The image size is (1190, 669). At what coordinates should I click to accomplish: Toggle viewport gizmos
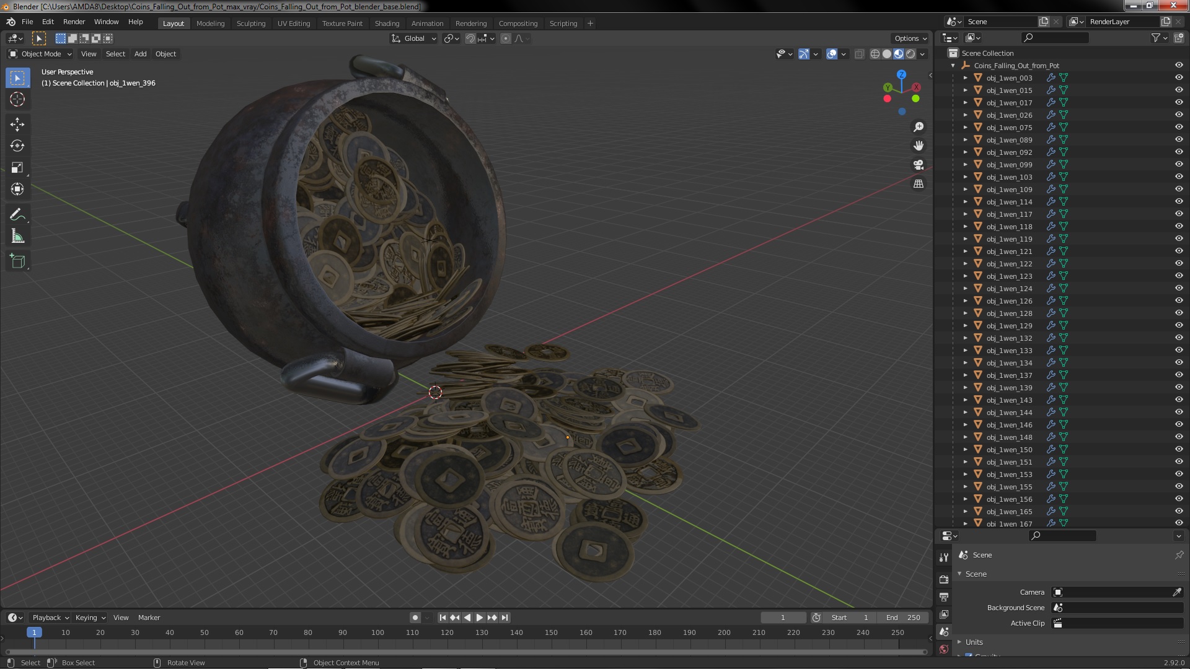804,55
